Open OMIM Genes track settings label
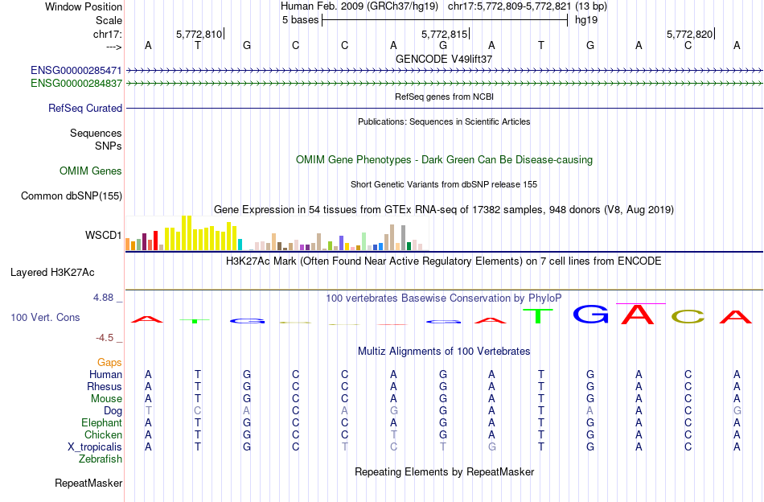Viewport: 764px width, 502px height. 91,171
